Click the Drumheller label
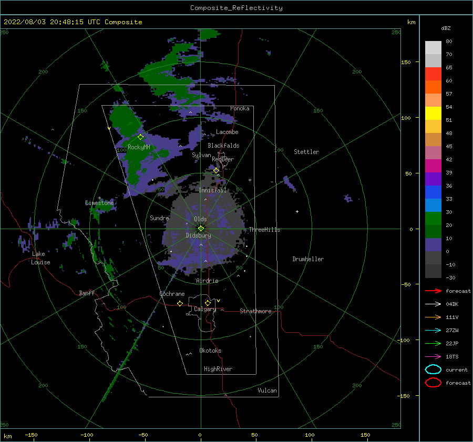 (x=308, y=259)
